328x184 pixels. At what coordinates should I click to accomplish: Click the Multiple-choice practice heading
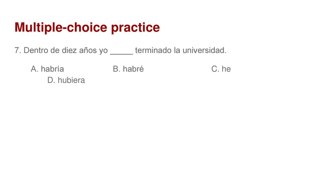[x=87, y=27]
